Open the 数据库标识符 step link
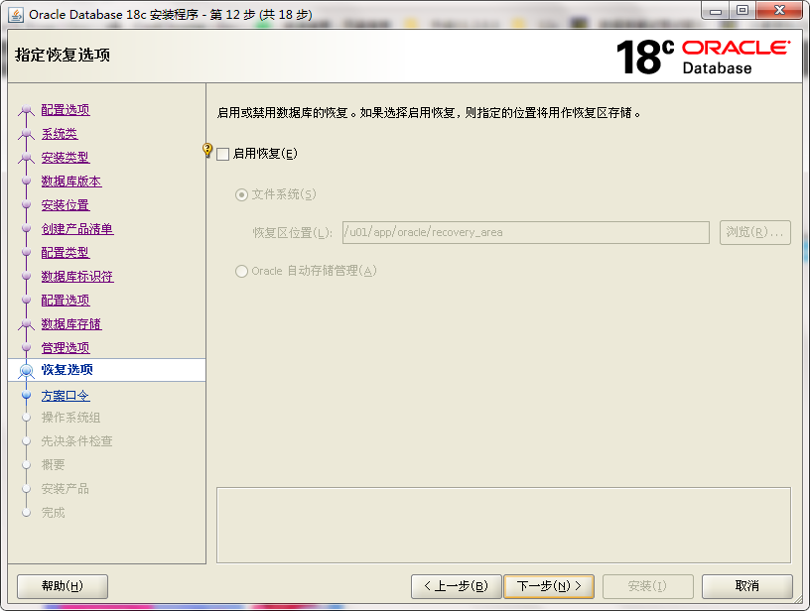 pos(77,277)
